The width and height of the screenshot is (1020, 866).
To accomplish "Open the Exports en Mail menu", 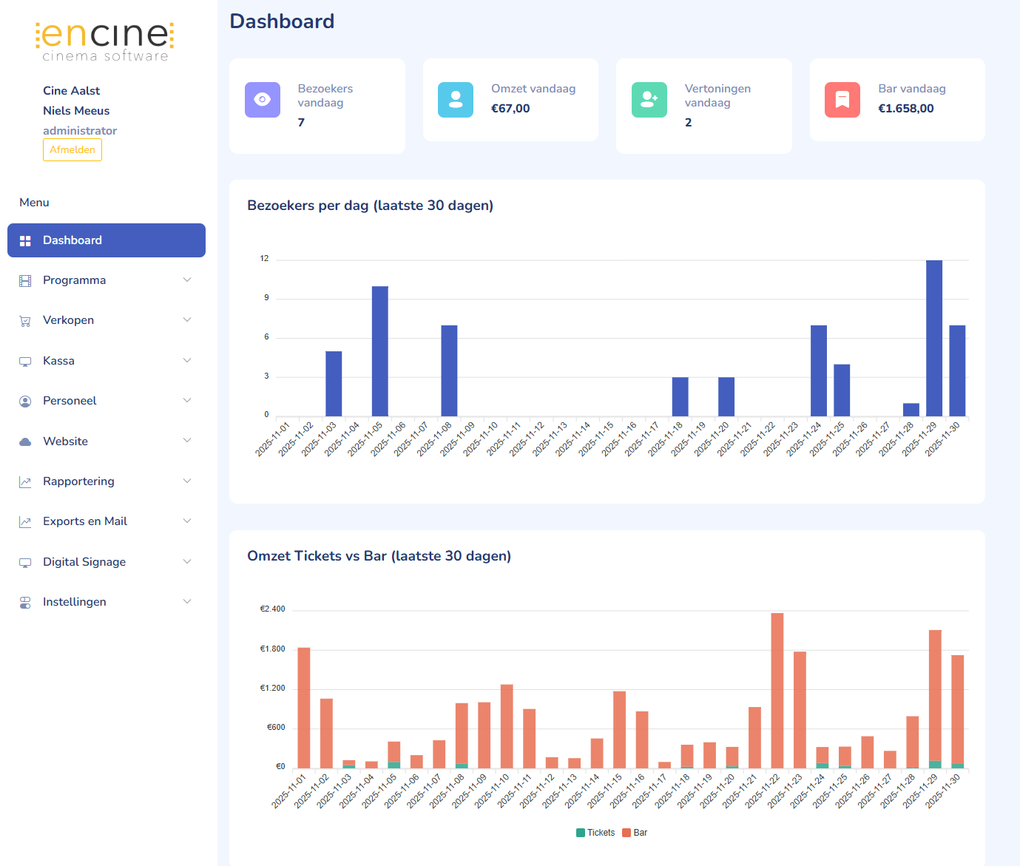I will 85,521.
